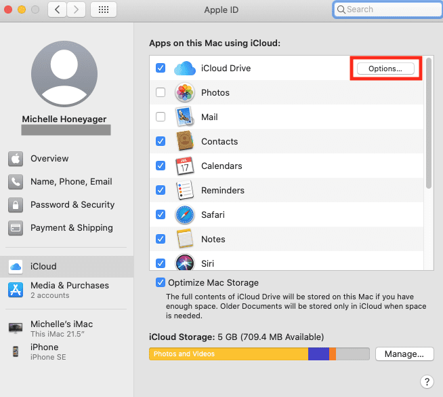Click the Calendars icon
This screenshot has width=443, height=397.
click(x=185, y=166)
